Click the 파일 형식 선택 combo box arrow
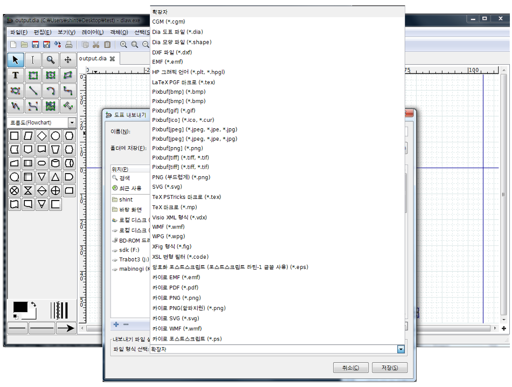512x387 pixels. click(x=401, y=349)
